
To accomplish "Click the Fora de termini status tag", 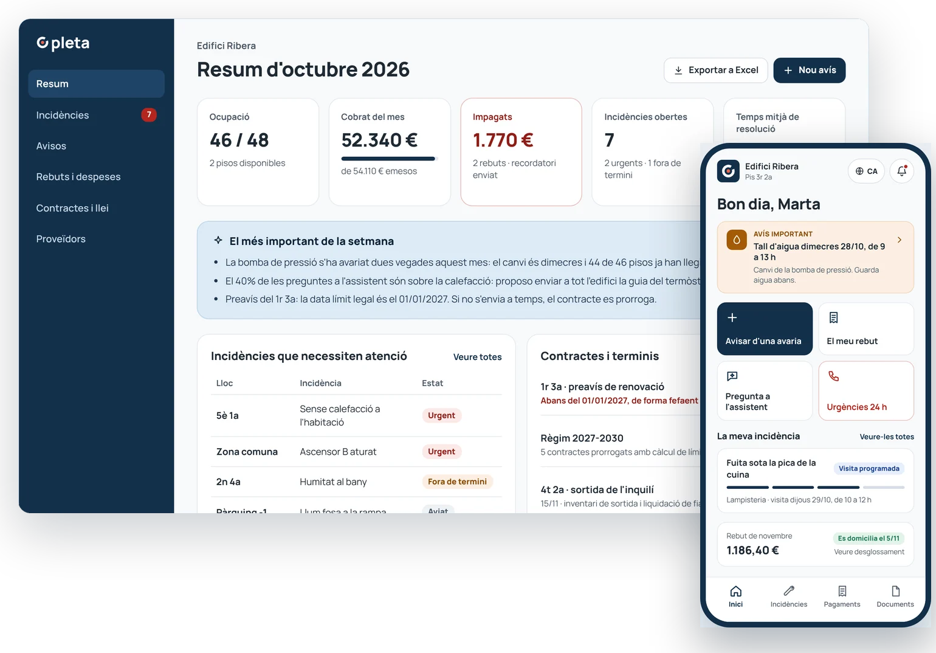I will pos(457,482).
